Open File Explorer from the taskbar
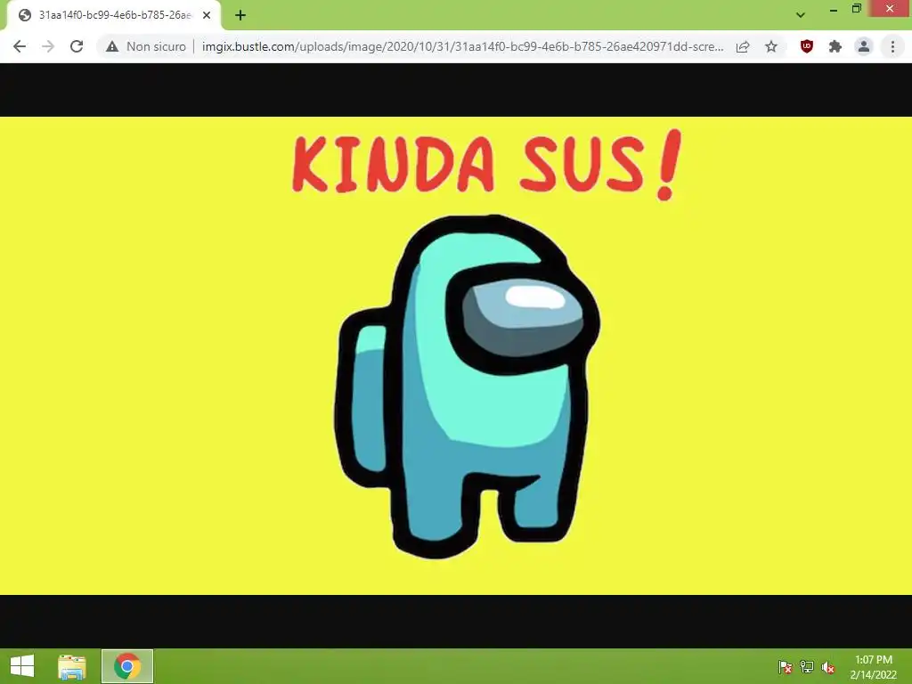The image size is (912, 684). pyautogui.click(x=71, y=666)
